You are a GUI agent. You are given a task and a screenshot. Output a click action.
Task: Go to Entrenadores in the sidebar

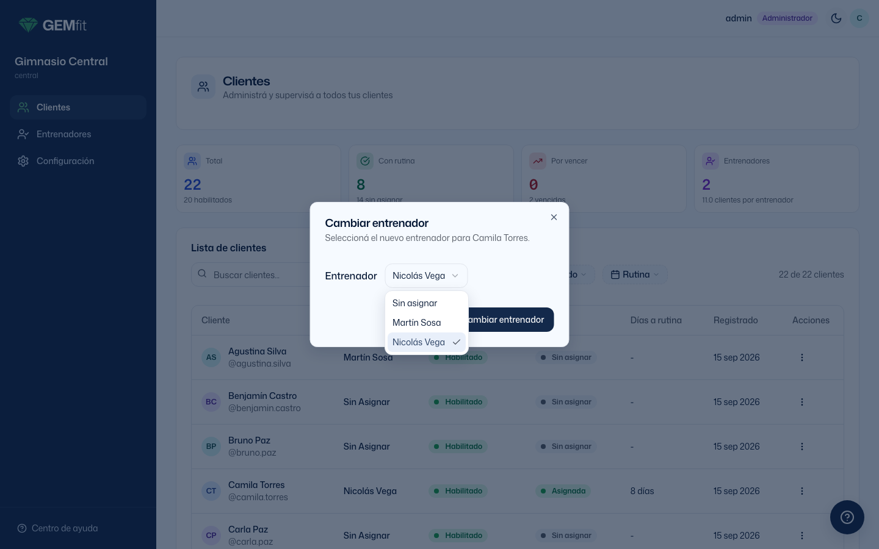[x=78, y=134]
